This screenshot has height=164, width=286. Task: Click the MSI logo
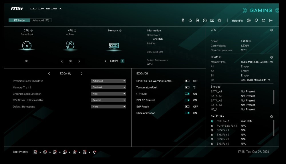(x=17, y=8)
